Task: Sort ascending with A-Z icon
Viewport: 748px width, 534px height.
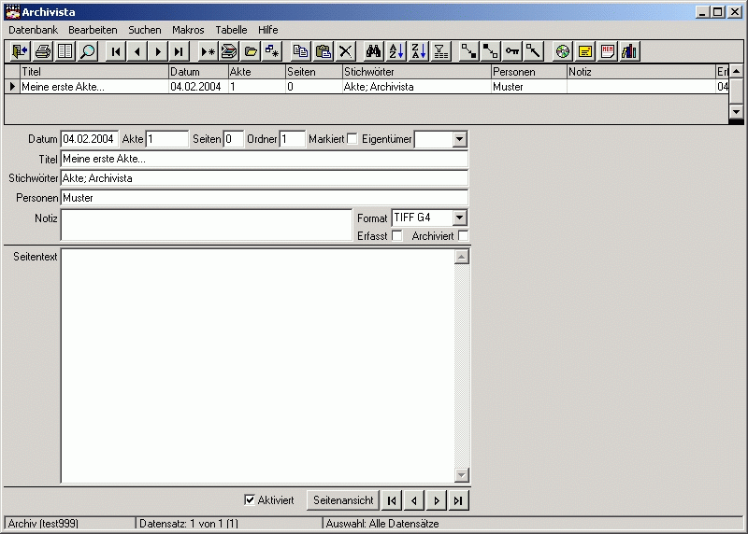Action: pyautogui.click(x=396, y=51)
